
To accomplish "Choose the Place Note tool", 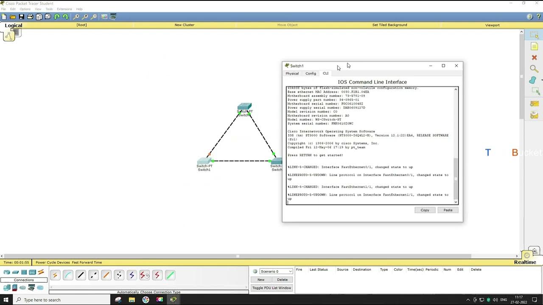I will [534, 46].
